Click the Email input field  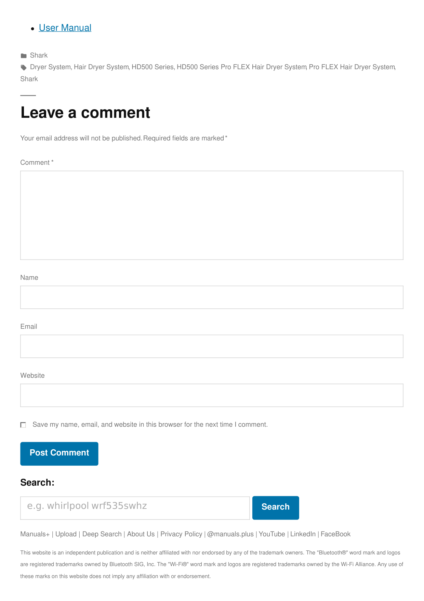click(212, 346)
